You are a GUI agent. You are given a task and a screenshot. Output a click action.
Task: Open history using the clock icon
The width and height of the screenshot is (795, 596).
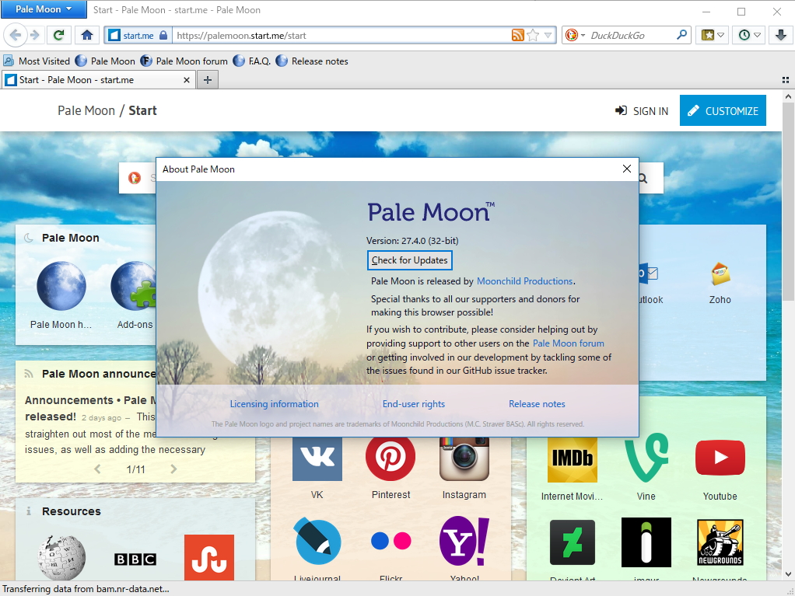click(744, 34)
